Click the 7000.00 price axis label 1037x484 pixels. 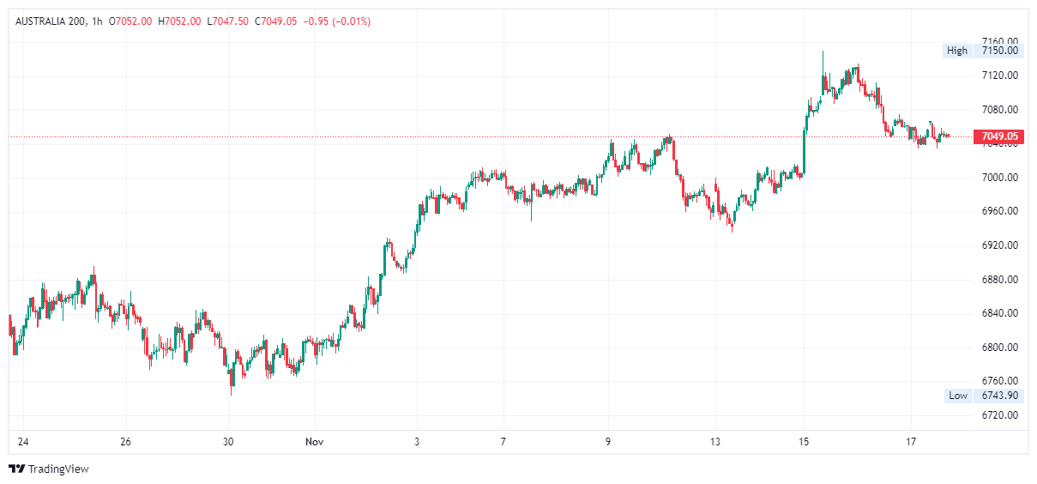pos(1000,178)
